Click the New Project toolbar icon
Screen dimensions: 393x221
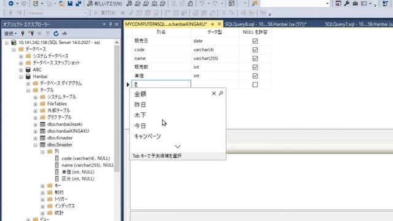(36, 4)
